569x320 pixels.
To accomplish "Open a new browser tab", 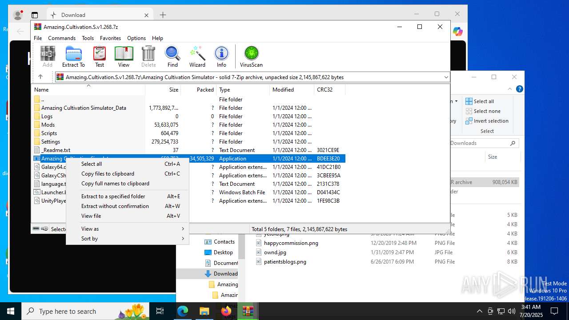I will [163, 15].
